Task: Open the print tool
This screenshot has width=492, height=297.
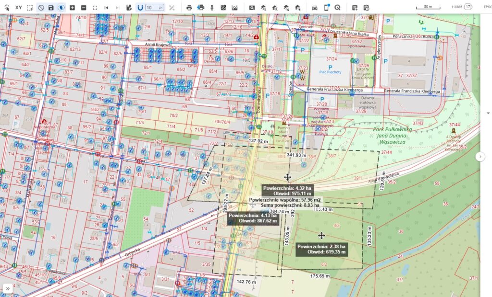Action: coord(189,8)
